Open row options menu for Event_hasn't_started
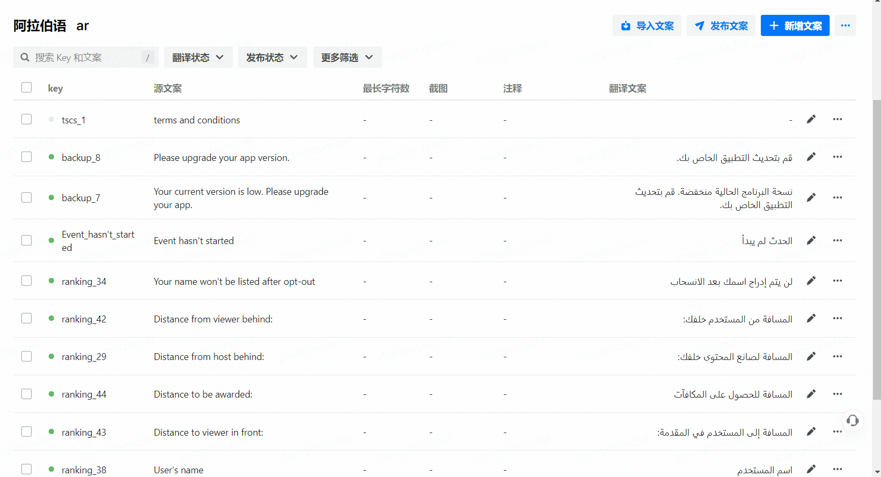 (x=837, y=240)
